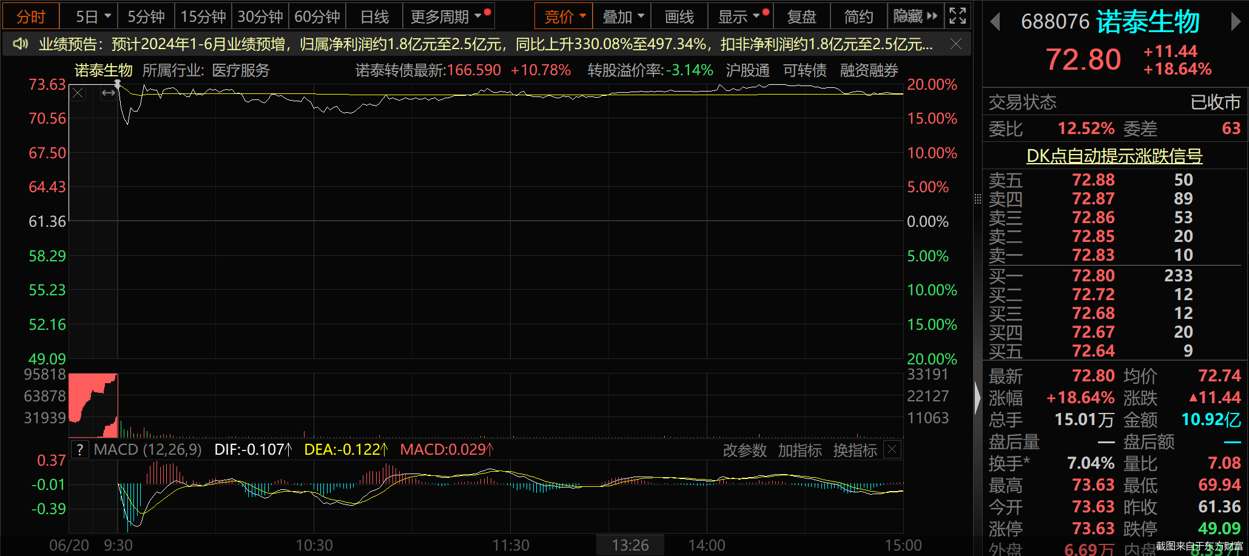
Task: Open 更多周期 more periods dropdown
Action: click(x=449, y=16)
